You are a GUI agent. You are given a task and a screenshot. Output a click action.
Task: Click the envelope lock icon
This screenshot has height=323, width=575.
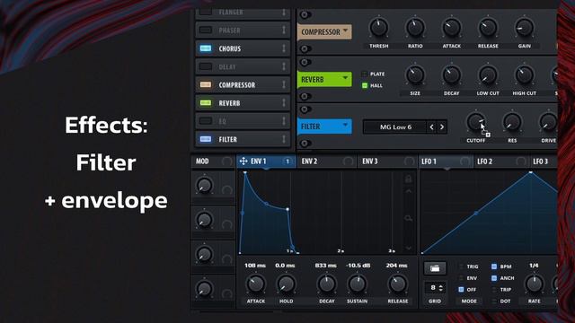pos(408,179)
